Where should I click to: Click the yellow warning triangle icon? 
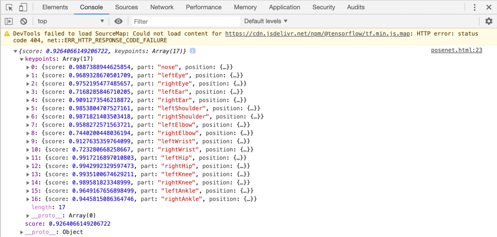[7, 34]
